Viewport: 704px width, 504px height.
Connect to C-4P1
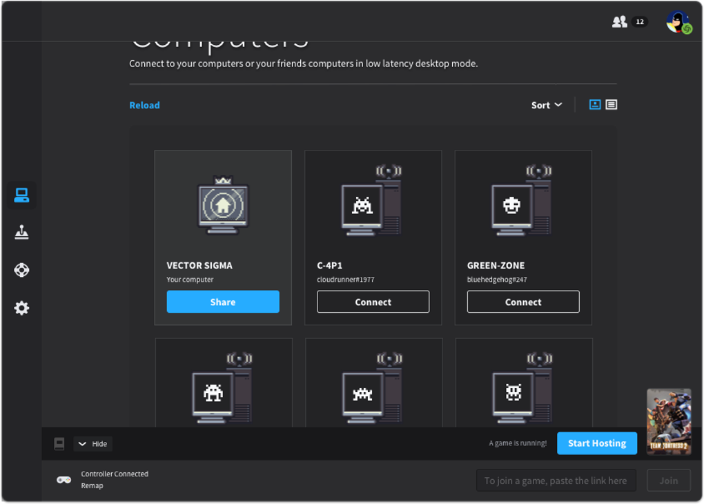373,302
